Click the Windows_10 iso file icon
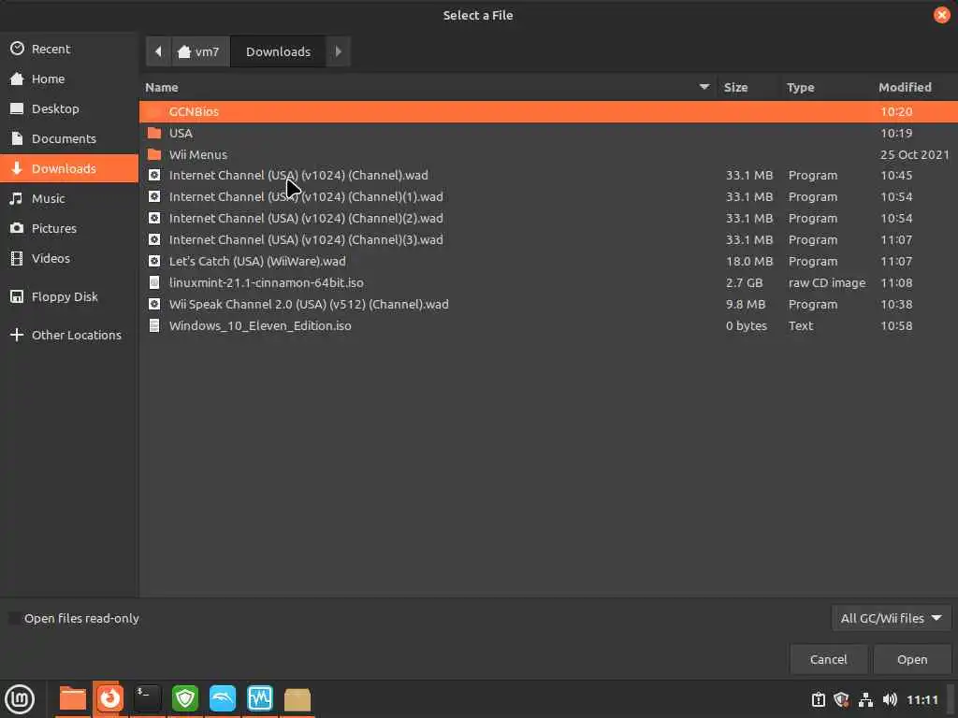The width and height of the screenshot is (958, 718). click(154, 325)
